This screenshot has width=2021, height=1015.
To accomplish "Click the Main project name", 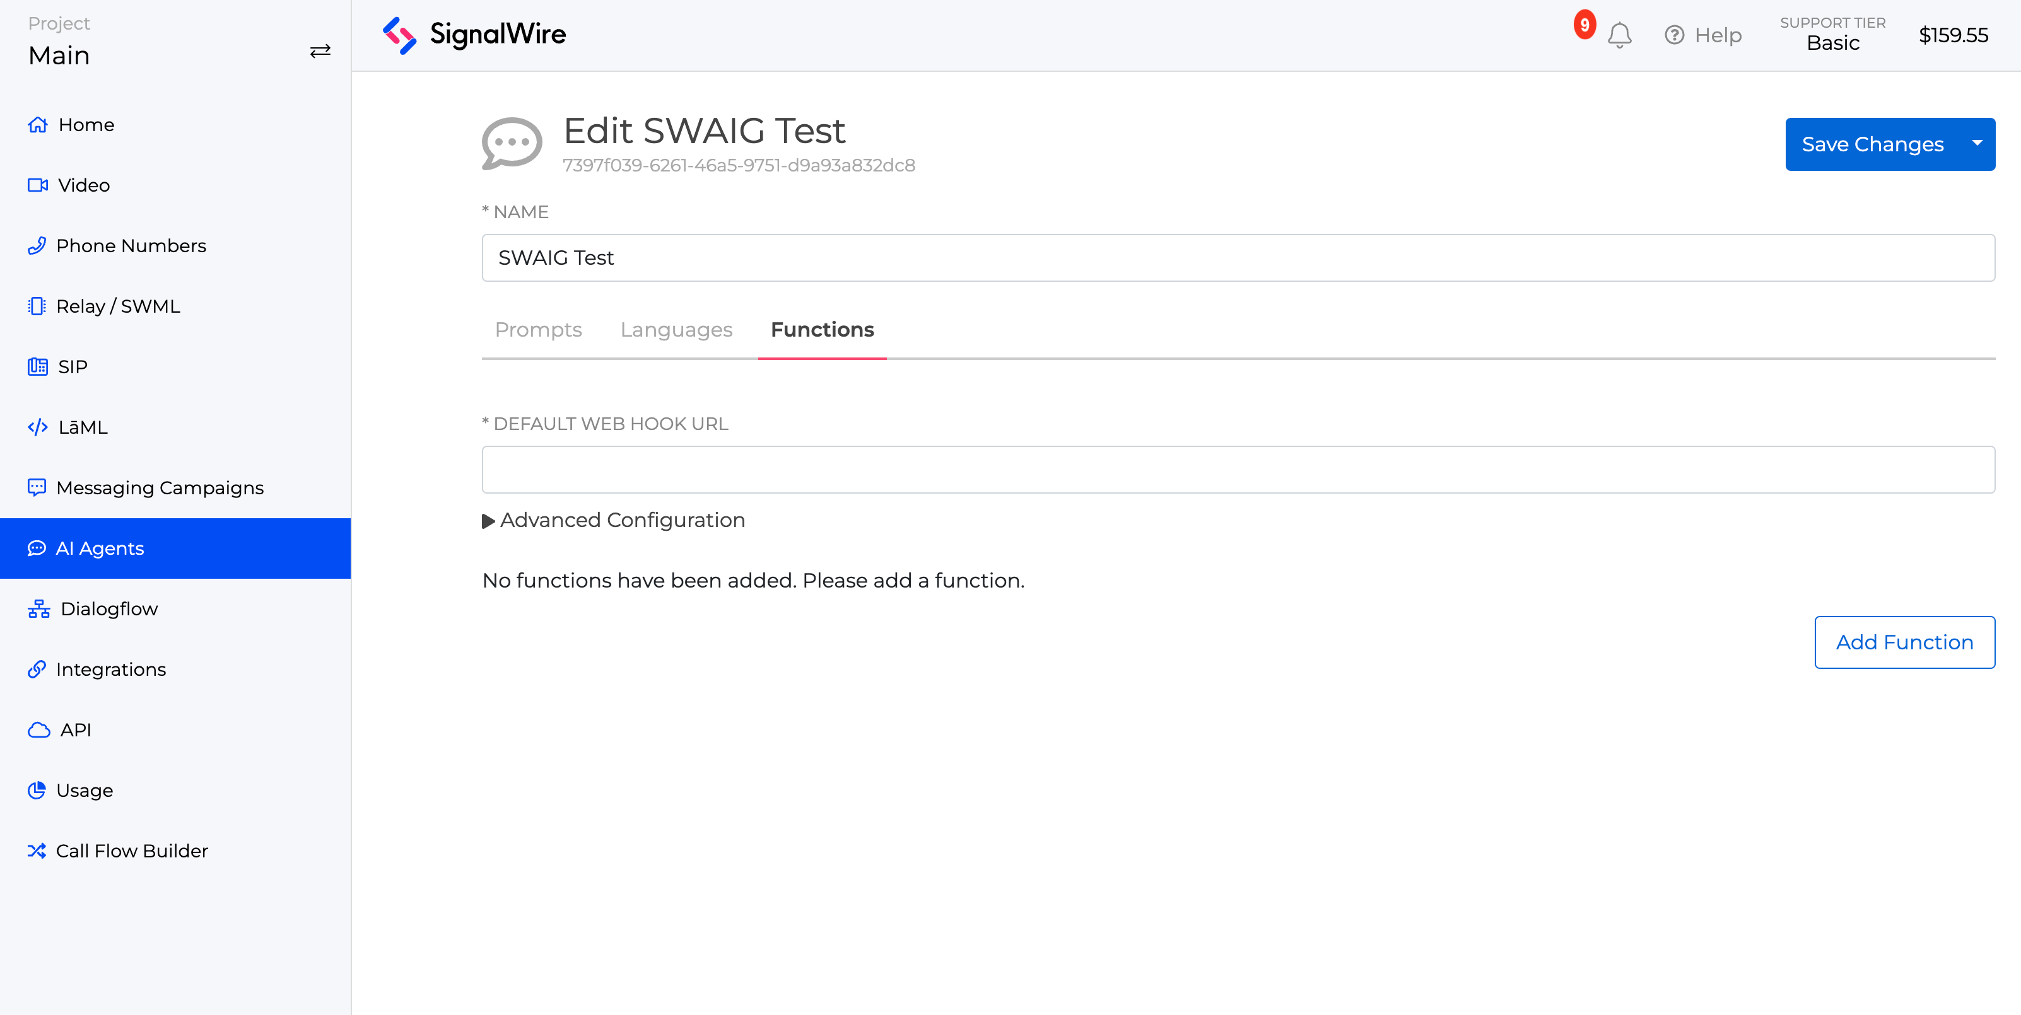I will pyautogui.click(x=59, y=55).
